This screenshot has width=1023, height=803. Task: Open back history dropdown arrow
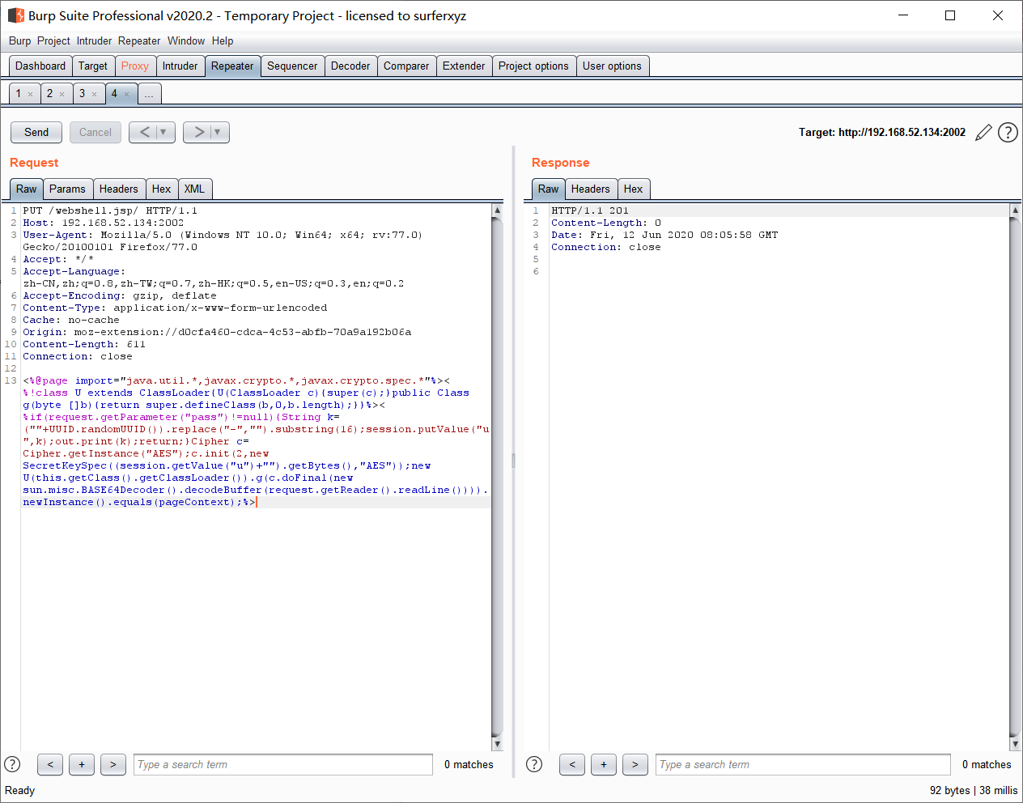click(x=164, y=132)
